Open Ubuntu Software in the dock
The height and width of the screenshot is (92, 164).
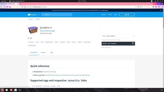pos(11,90)
